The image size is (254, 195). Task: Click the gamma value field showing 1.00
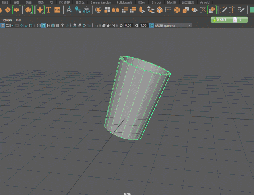[x=143, y=25]
